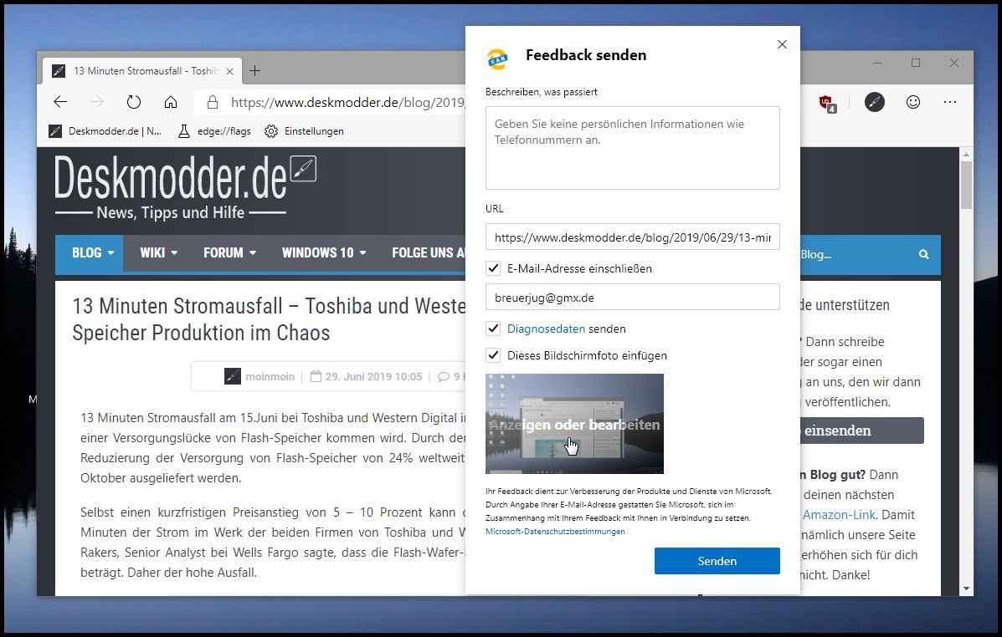The width and height of the screenshot is (1002, 637).
Task: Click the browser address bar URL
Action: pos(347,102)
